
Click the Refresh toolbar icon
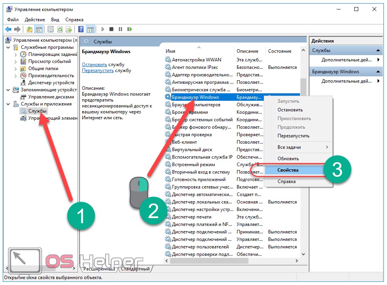click(x=60, y=29)
